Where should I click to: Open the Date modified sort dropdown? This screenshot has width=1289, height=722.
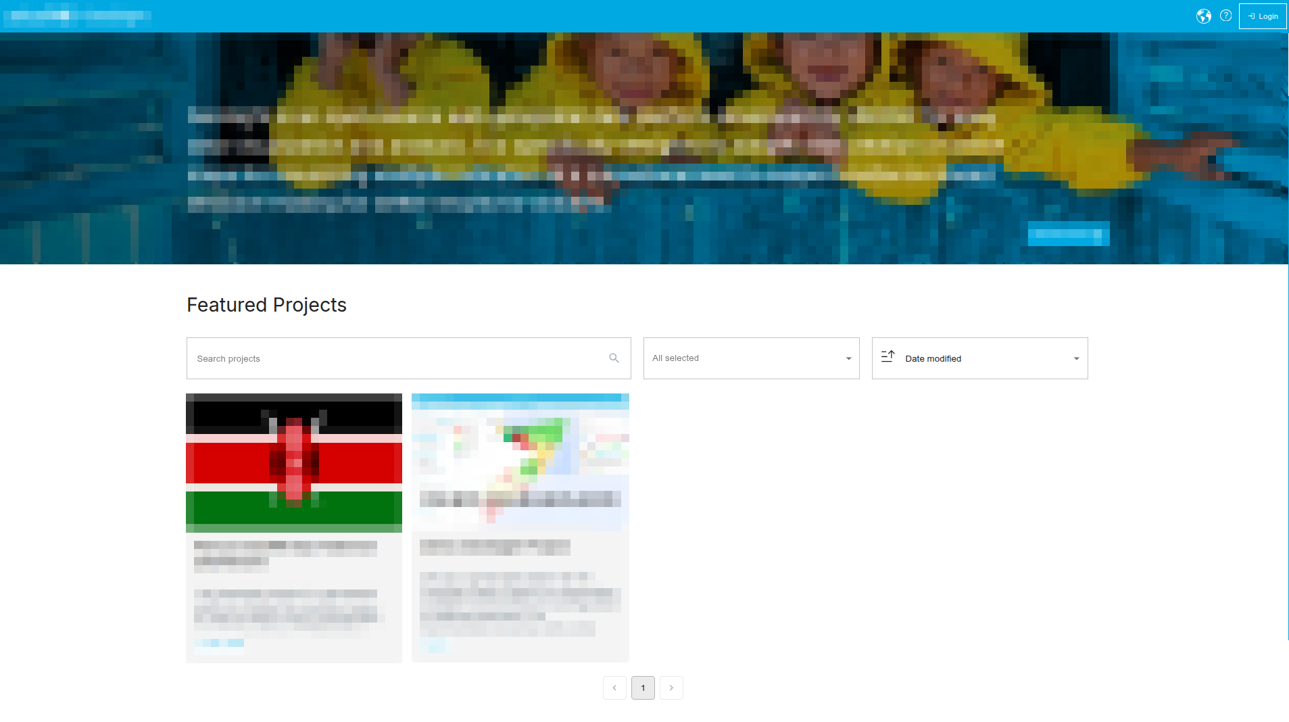click(979, 358)
